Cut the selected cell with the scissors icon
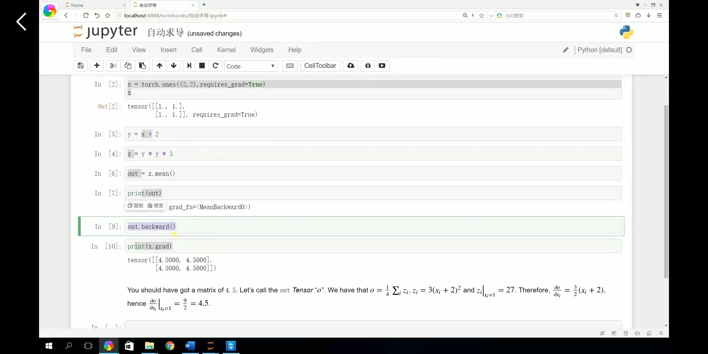Viewport: 708px width, 354px height. tap(113, 66)
